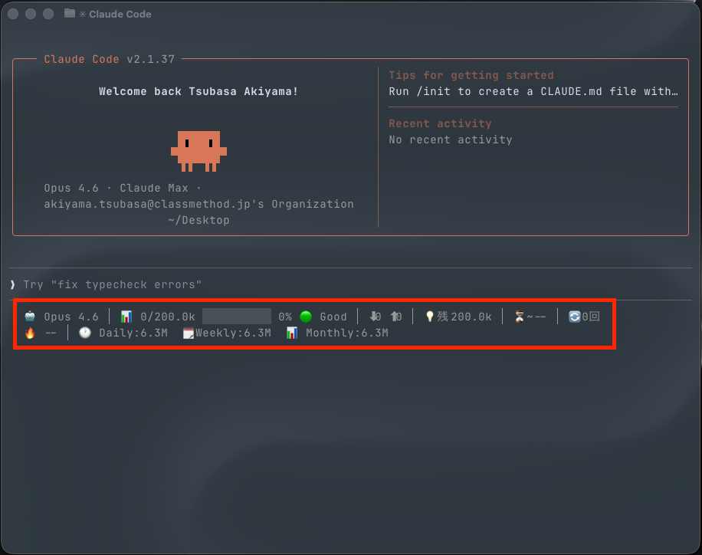The height and width of the screenshot is (555, 702).
Task: Click the '~/Desktop' path text
Action: tap(198, 220)
